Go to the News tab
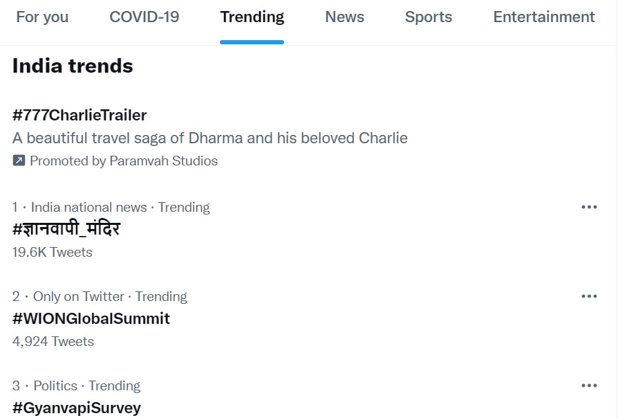618x418 pixels. pyautogui.click(x=344, y=17)
